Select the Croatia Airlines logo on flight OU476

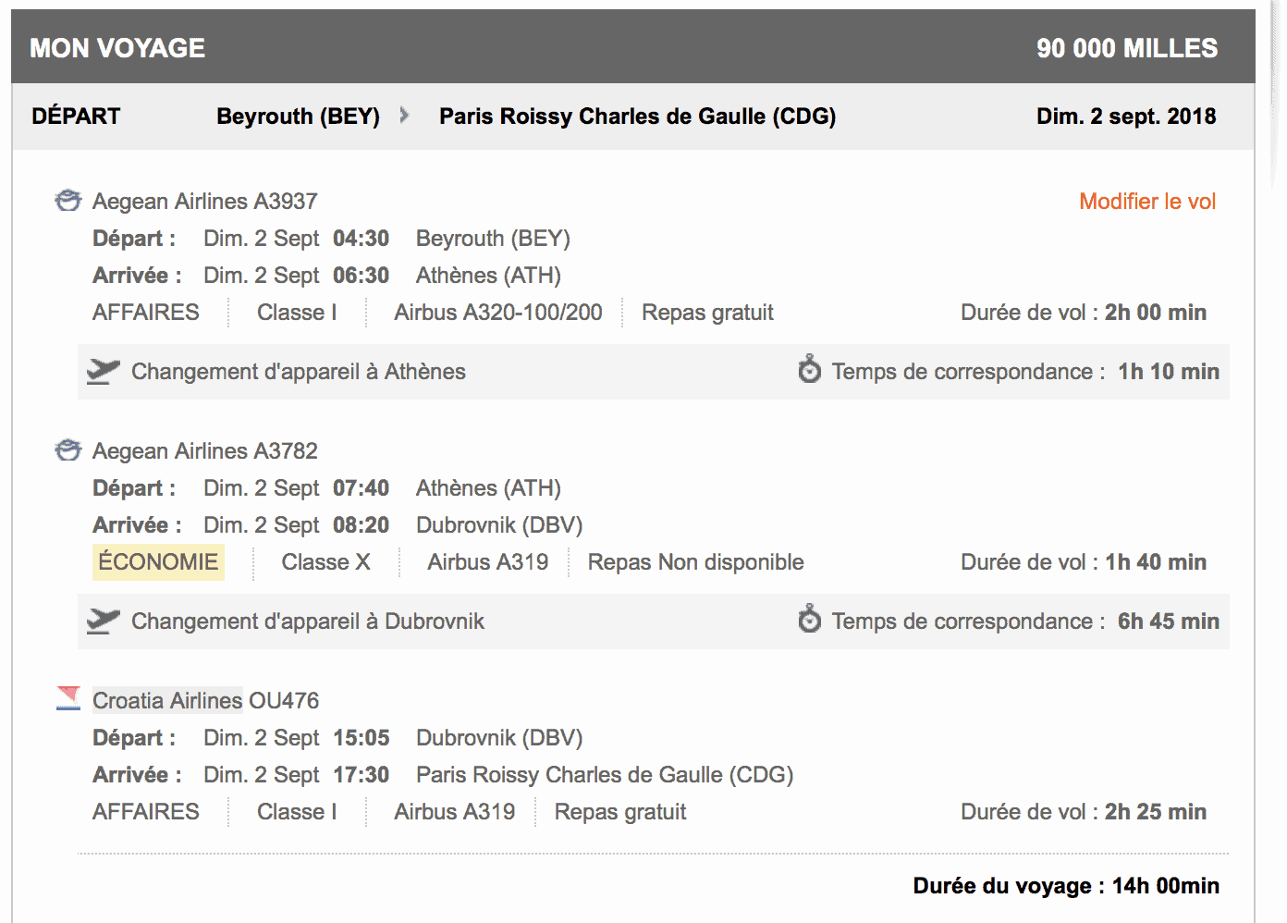click(67, 699)
